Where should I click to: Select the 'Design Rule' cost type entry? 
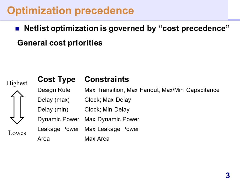coord(54,90)
